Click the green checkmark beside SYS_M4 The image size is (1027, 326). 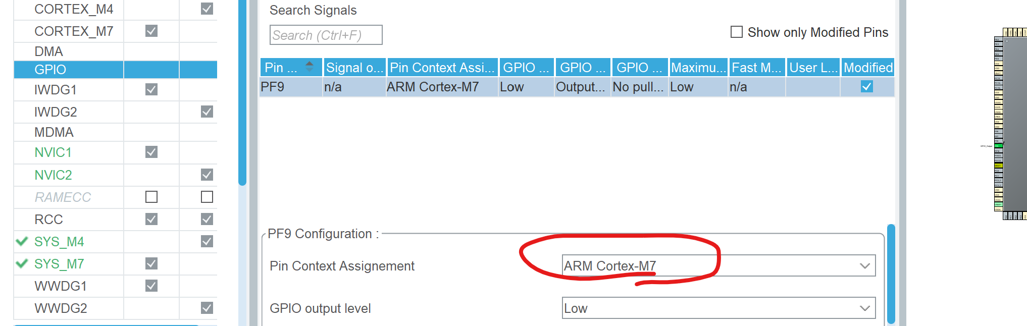tap(22, 242)
